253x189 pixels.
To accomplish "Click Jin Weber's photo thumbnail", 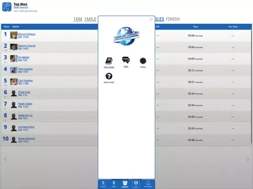I will tap(14, 58).
